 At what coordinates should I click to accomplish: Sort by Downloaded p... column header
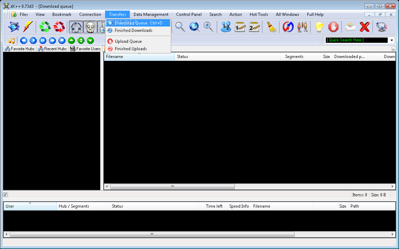coord(349,57)
